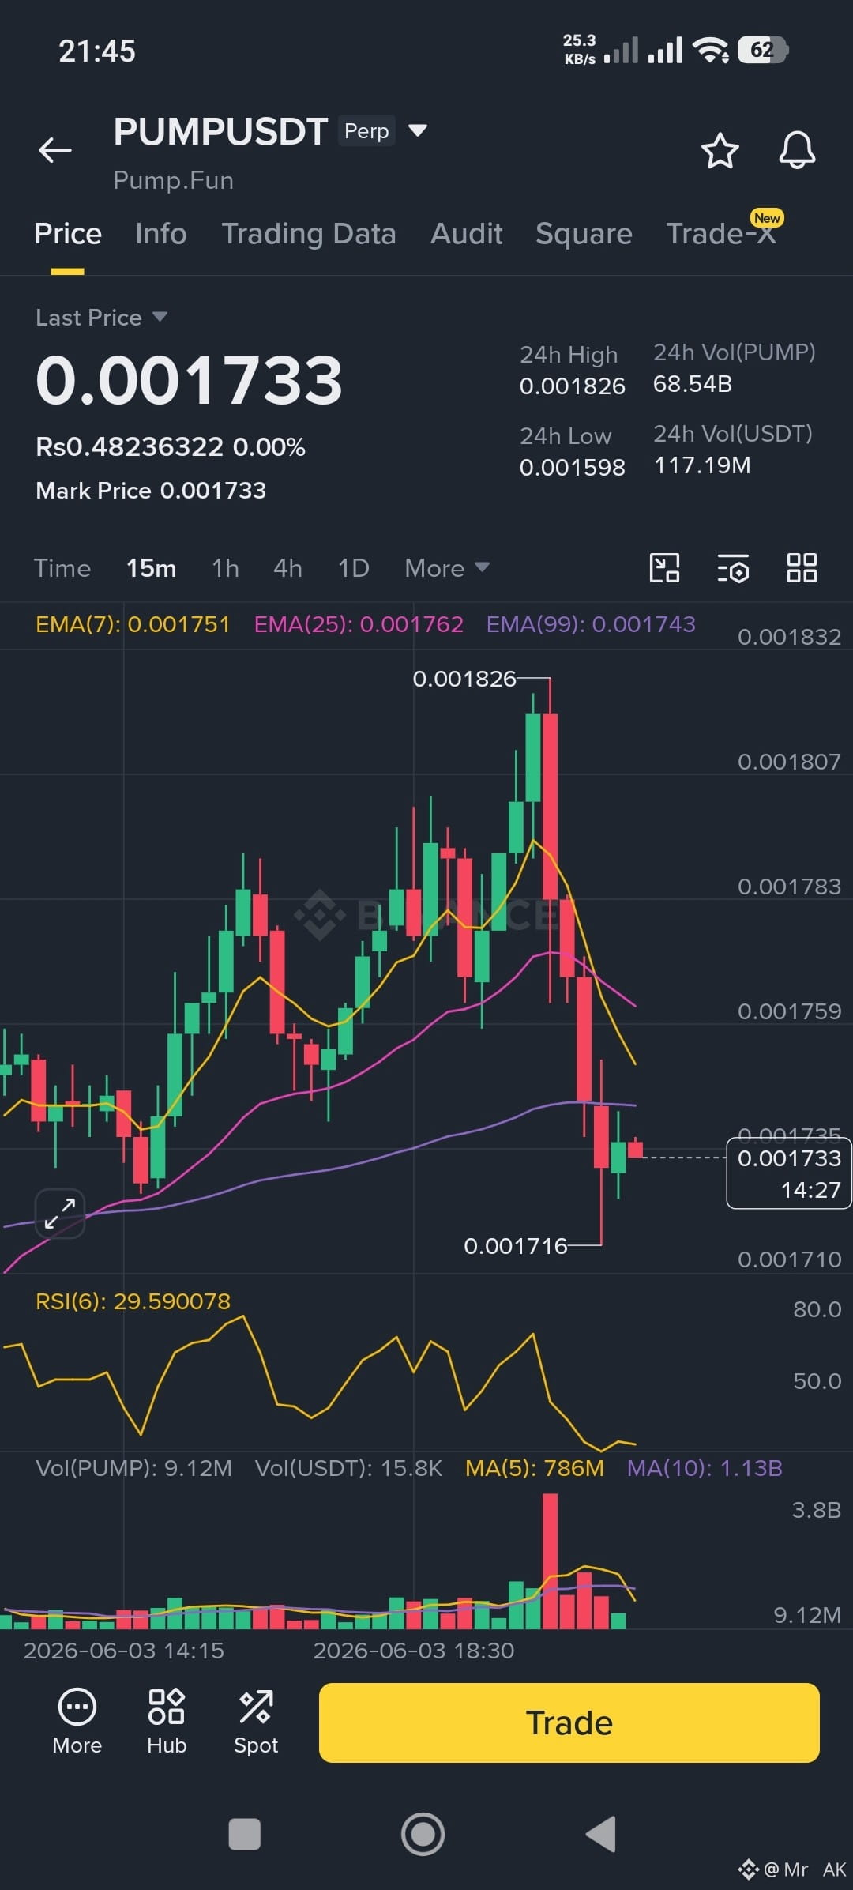Tap the Perp contract label

(366, 131)
